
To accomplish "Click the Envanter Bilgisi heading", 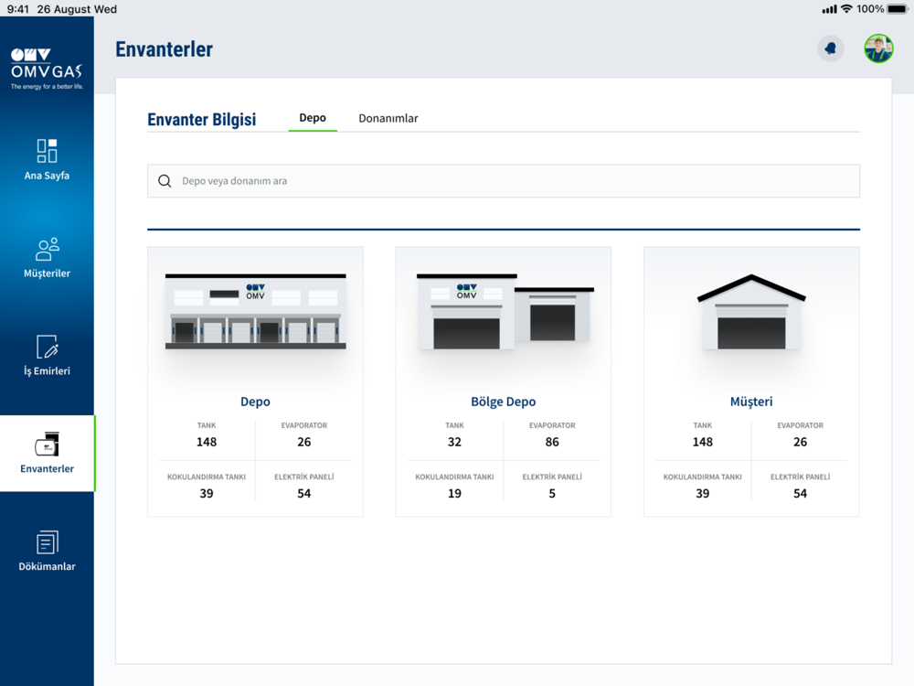I will [x=202, y=119].
